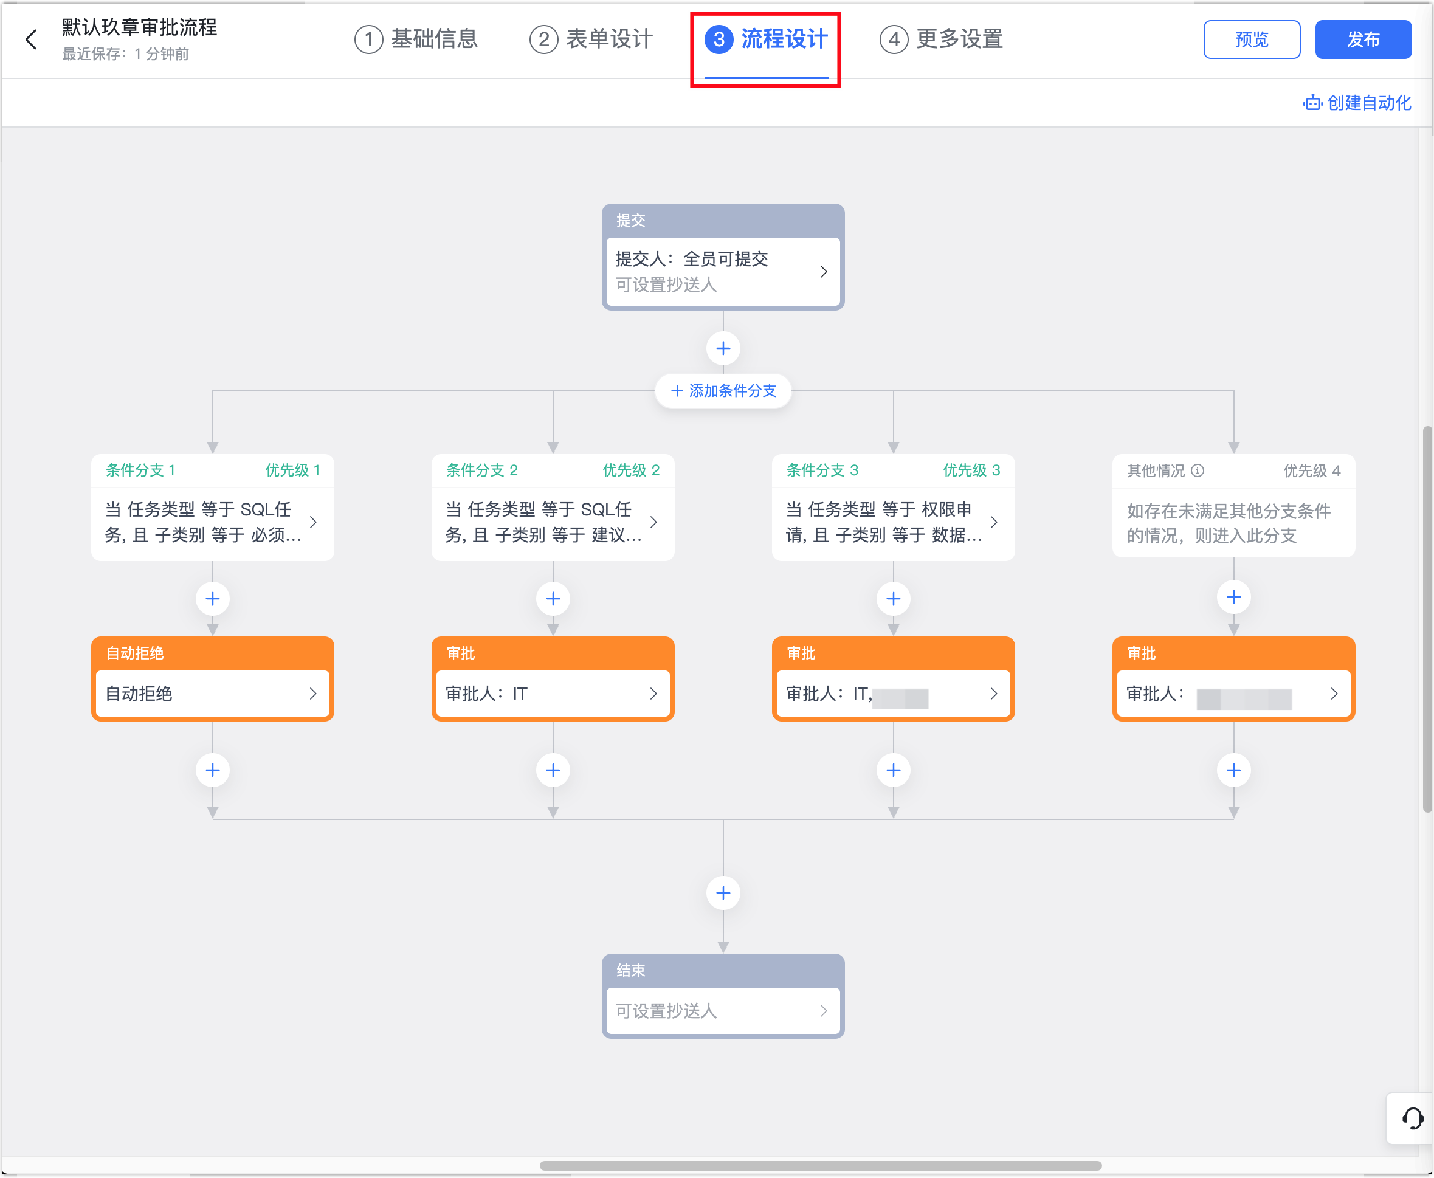The image size is (1434, 1178).
Task: Go to the 更多设置 step tab
Action: pos(941,40)
